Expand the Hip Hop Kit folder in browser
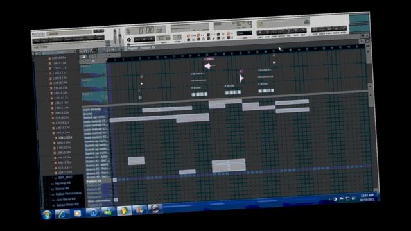 coord(62,183)
